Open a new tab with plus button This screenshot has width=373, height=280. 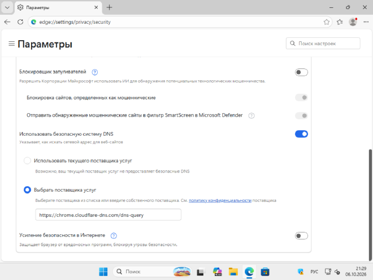[x=109, y=7]
